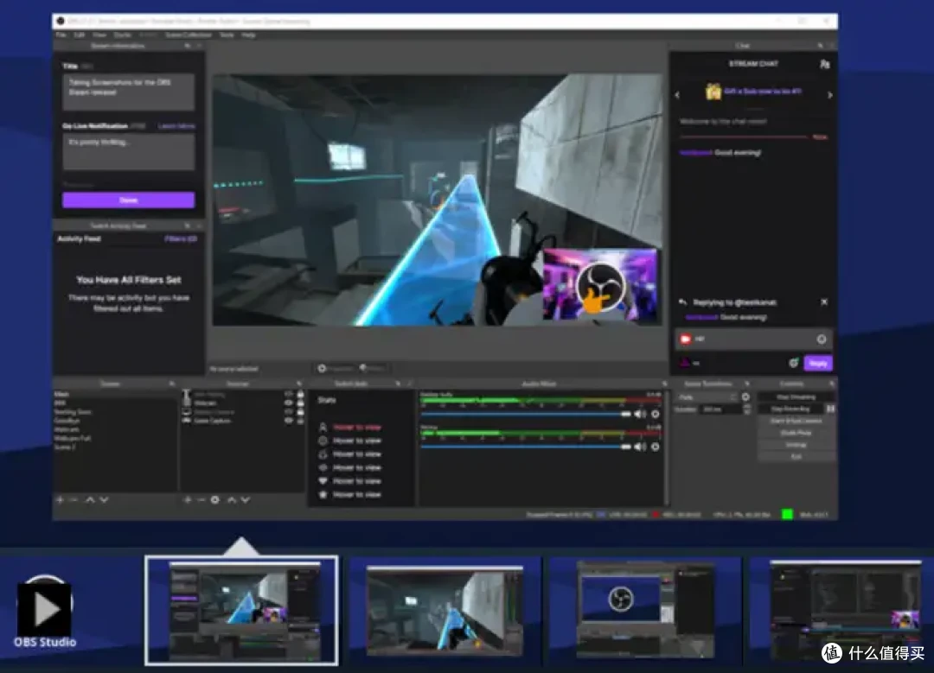This screenshot has height=673, width=934.
Task: Click the purple Done button
Action: coord(129,200)
